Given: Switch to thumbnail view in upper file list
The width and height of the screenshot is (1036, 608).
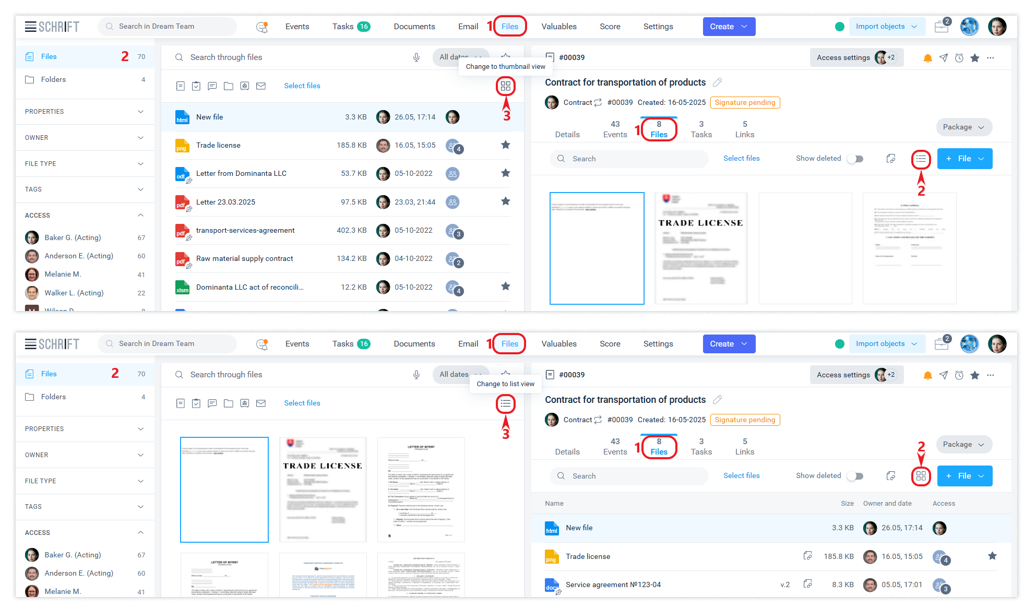Looking at the screenshot, I should (505, 86).
